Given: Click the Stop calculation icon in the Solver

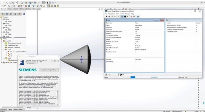Looking at the screenshot, I should (x=106, y=17).
